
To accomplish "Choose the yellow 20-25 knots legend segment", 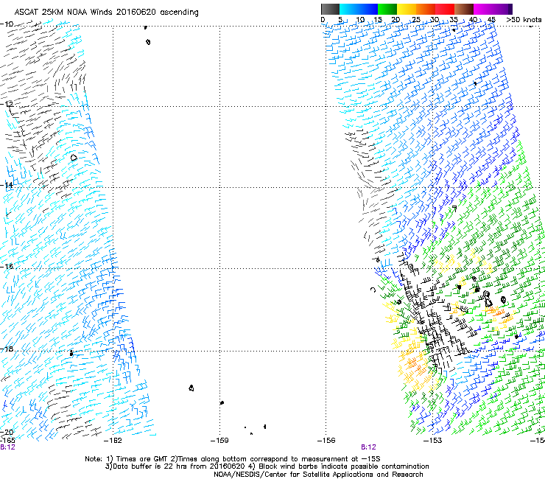I will pos(407,9).
